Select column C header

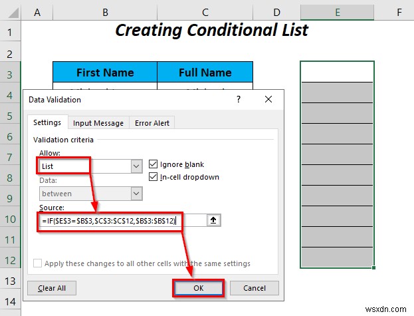coord(205,13)
